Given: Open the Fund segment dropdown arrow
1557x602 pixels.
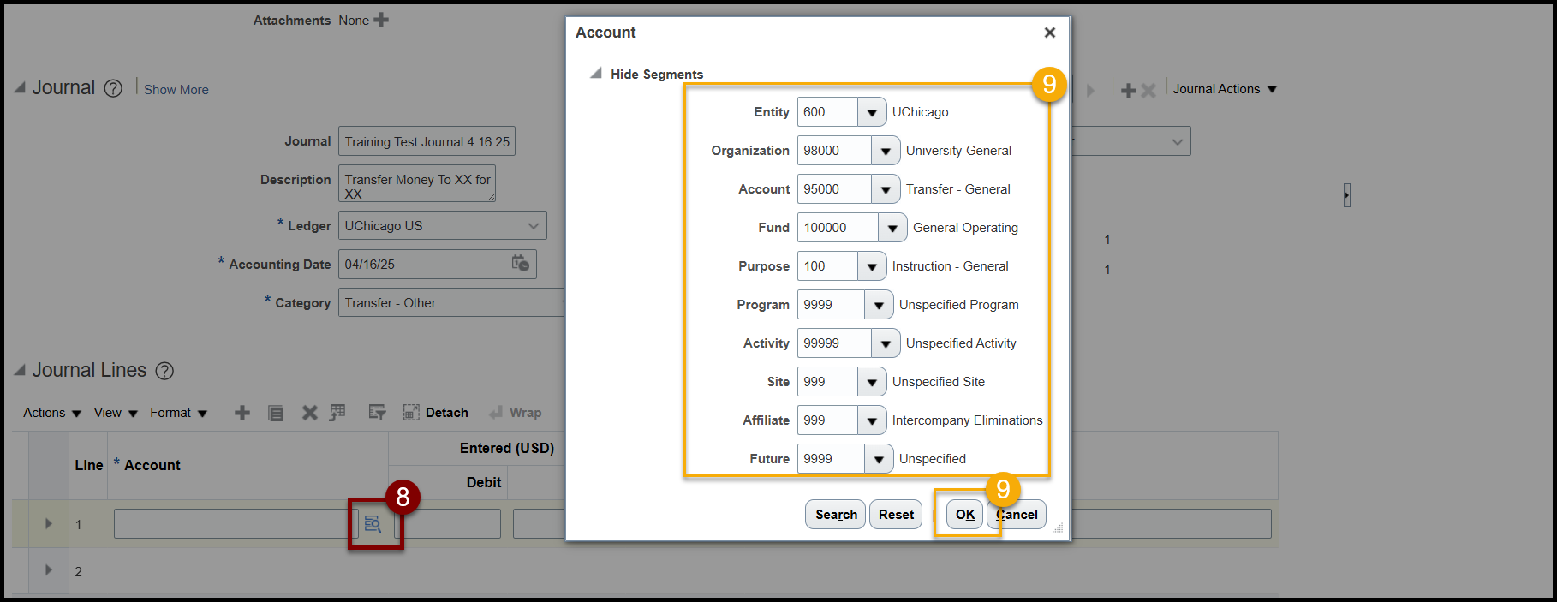Looking at the screenshot, I should click(892, 228).
